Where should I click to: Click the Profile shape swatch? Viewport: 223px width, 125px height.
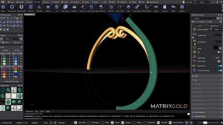216,47
